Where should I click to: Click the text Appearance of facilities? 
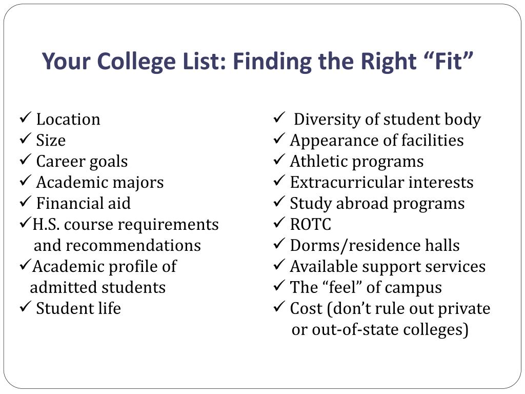(377, 141)
